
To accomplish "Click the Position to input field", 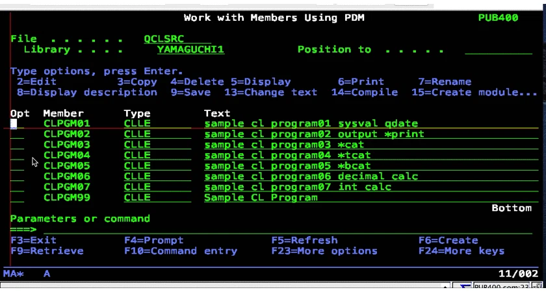I will pyautogui.click(x=499, y=50).
